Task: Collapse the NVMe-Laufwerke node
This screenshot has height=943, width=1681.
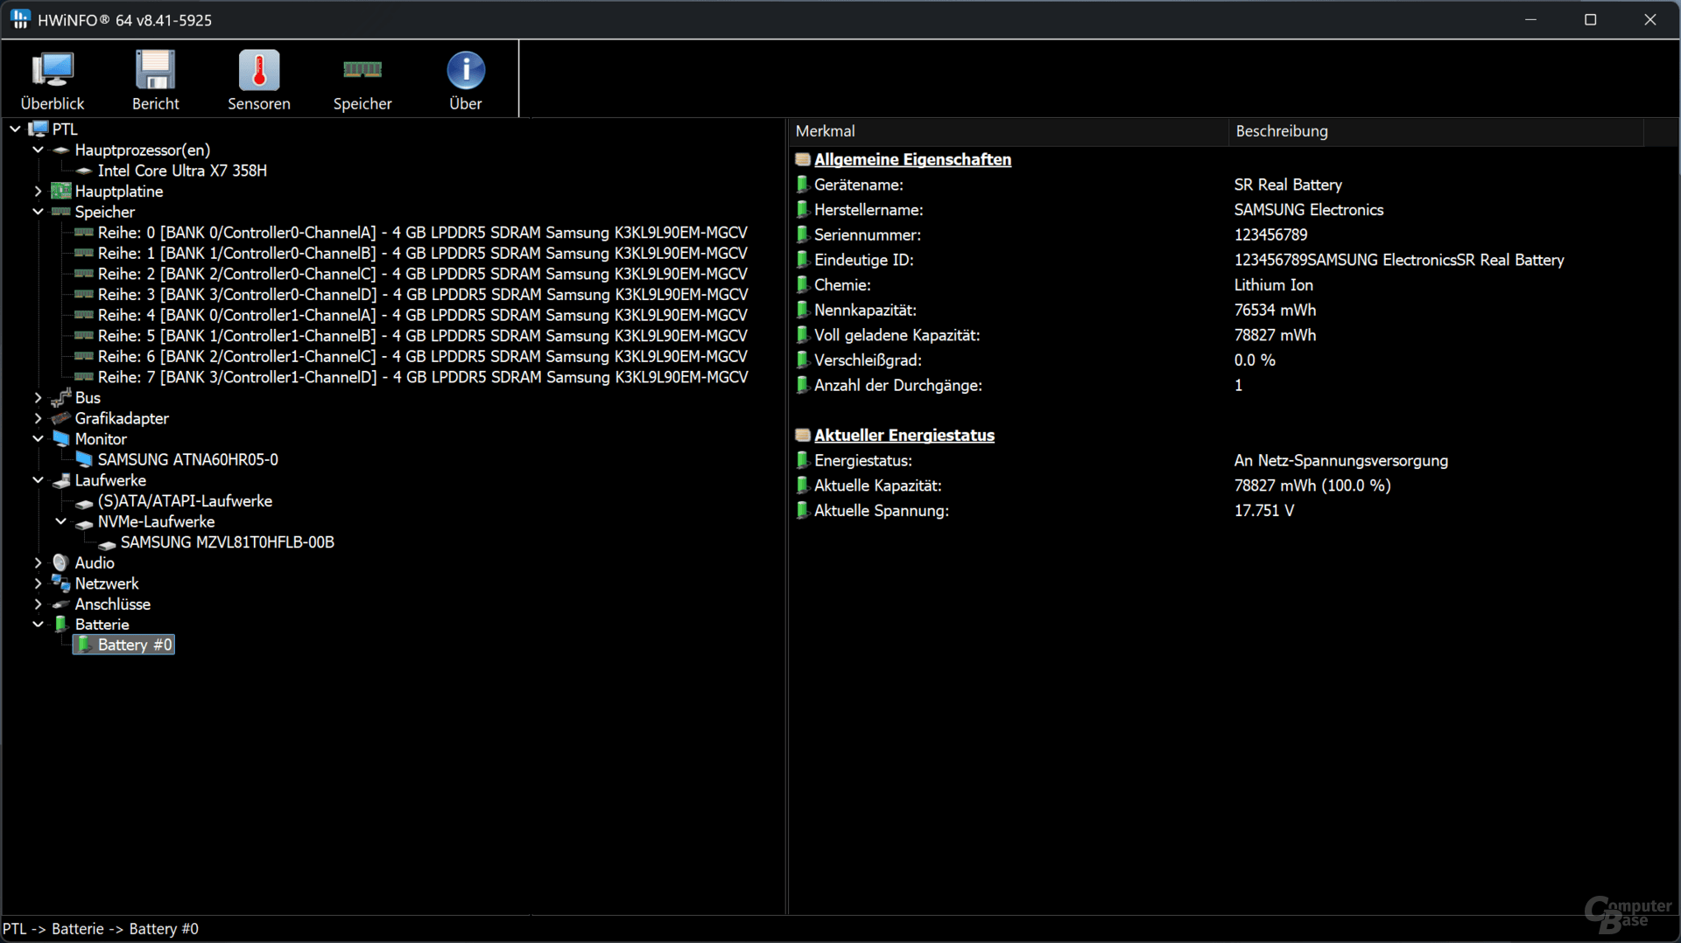Action: (x=60, y=521)
